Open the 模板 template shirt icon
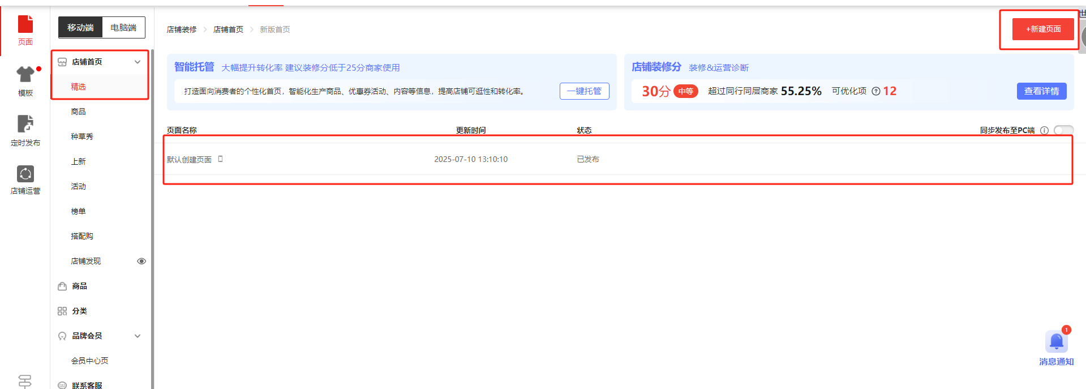Viewport: 1086px width, 389px height. point(25,80)
